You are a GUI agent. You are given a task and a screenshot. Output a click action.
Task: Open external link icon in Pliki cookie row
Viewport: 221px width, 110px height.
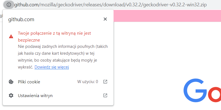tap(105, 82)
